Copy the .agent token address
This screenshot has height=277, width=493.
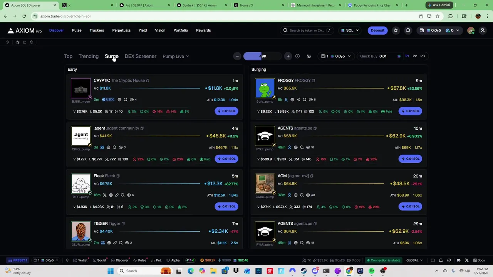142,128
